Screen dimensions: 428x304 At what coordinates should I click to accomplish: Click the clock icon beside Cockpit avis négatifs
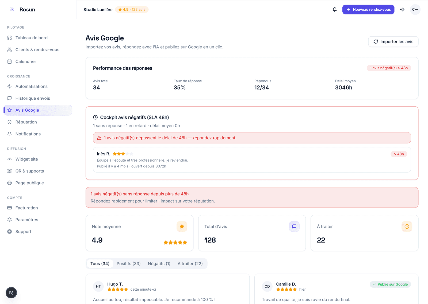click(x=95, y=117)
